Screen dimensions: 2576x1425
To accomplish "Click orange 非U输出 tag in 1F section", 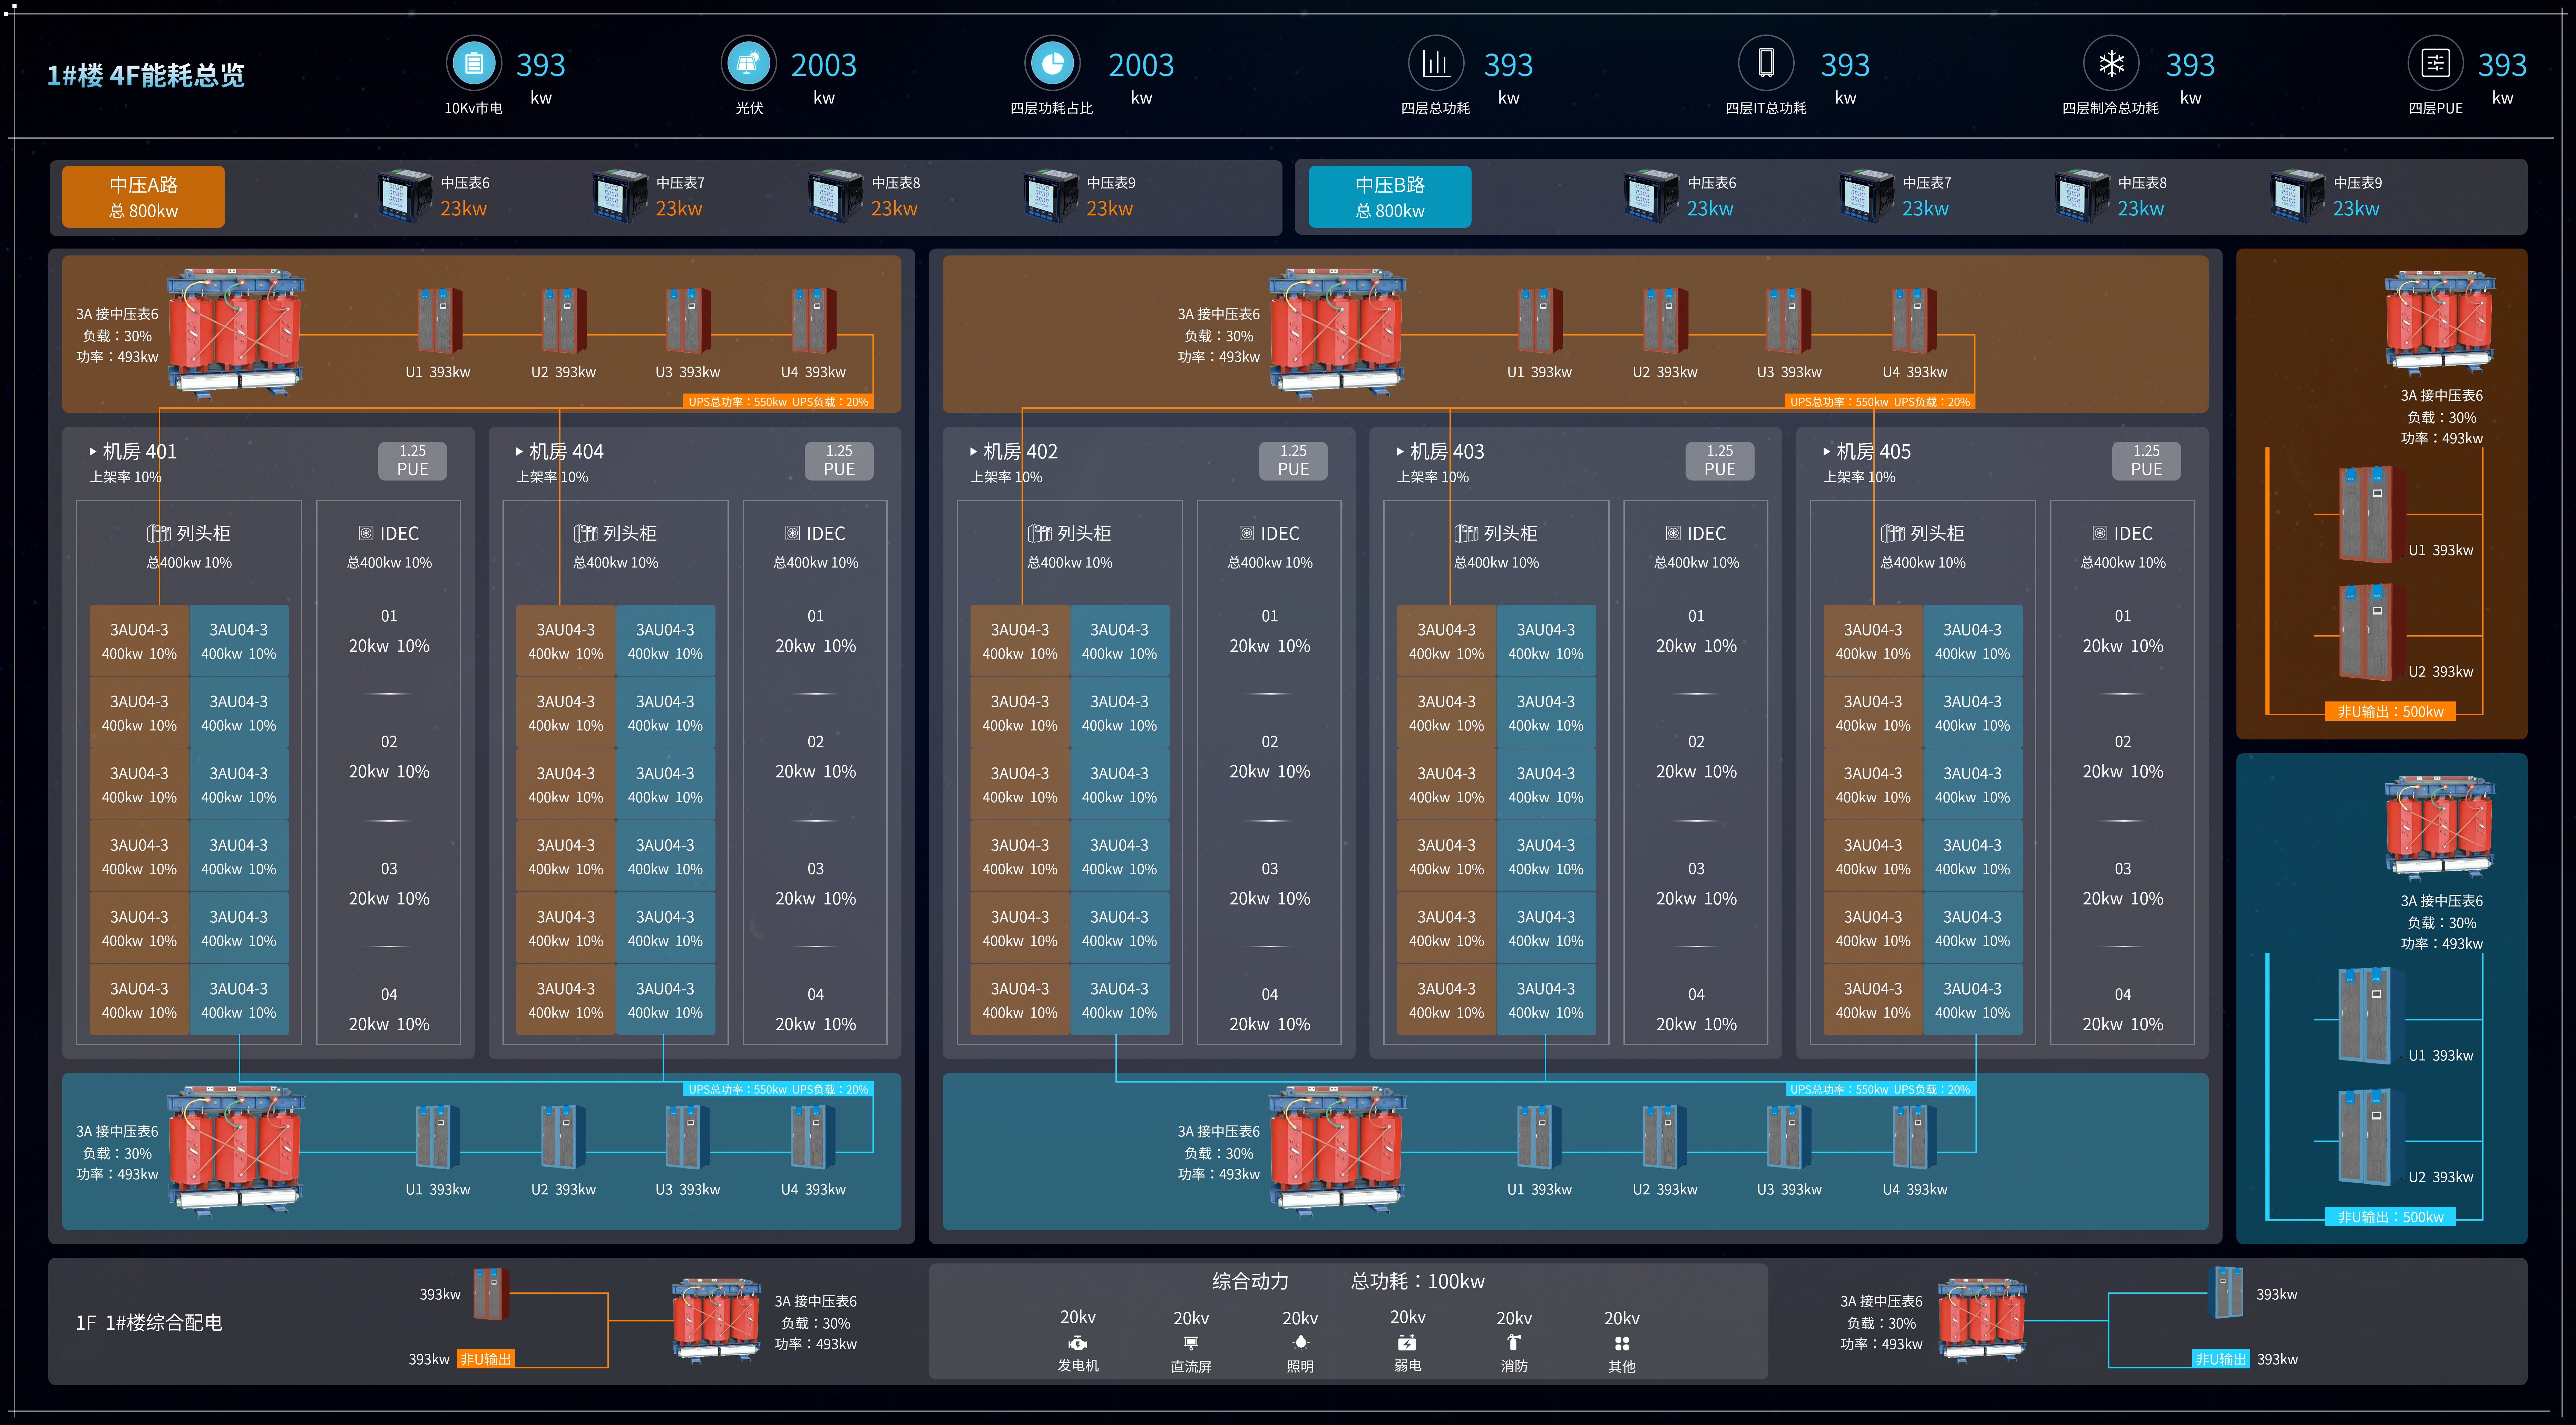I will [x=486, y=1359].
